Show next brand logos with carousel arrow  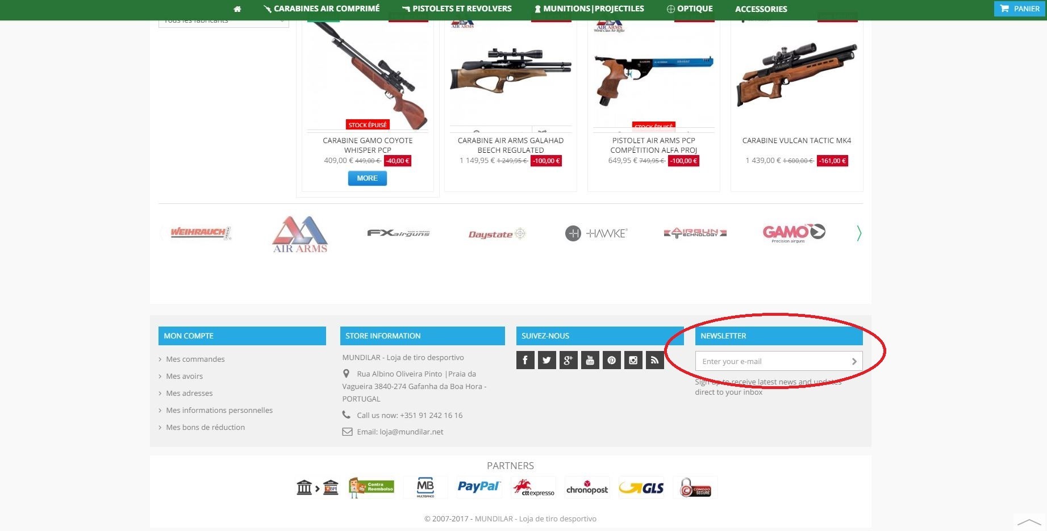[859, 233]
